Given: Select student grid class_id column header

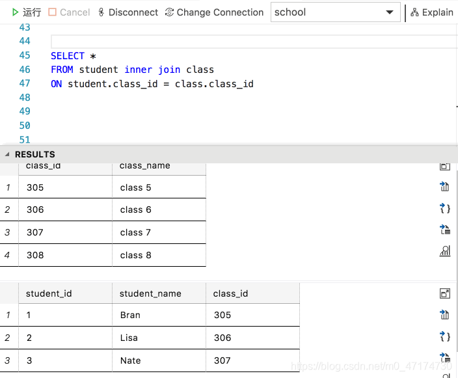Looking at the screenshot, I should [253, 293].
